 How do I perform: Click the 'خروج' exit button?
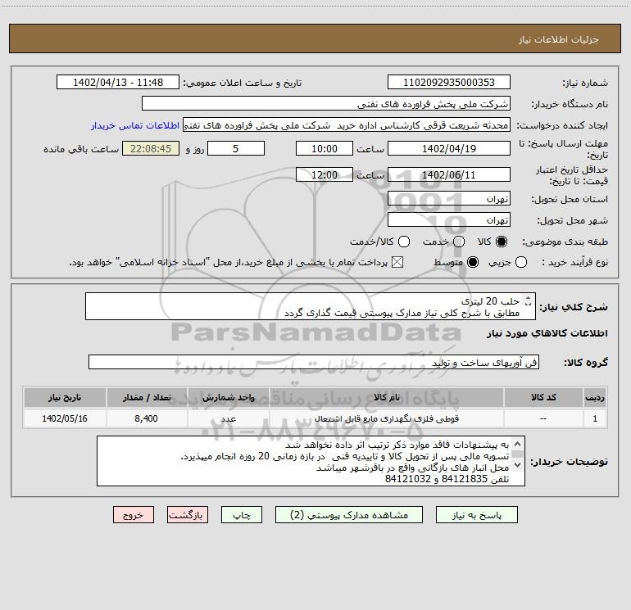click(134, 515)
